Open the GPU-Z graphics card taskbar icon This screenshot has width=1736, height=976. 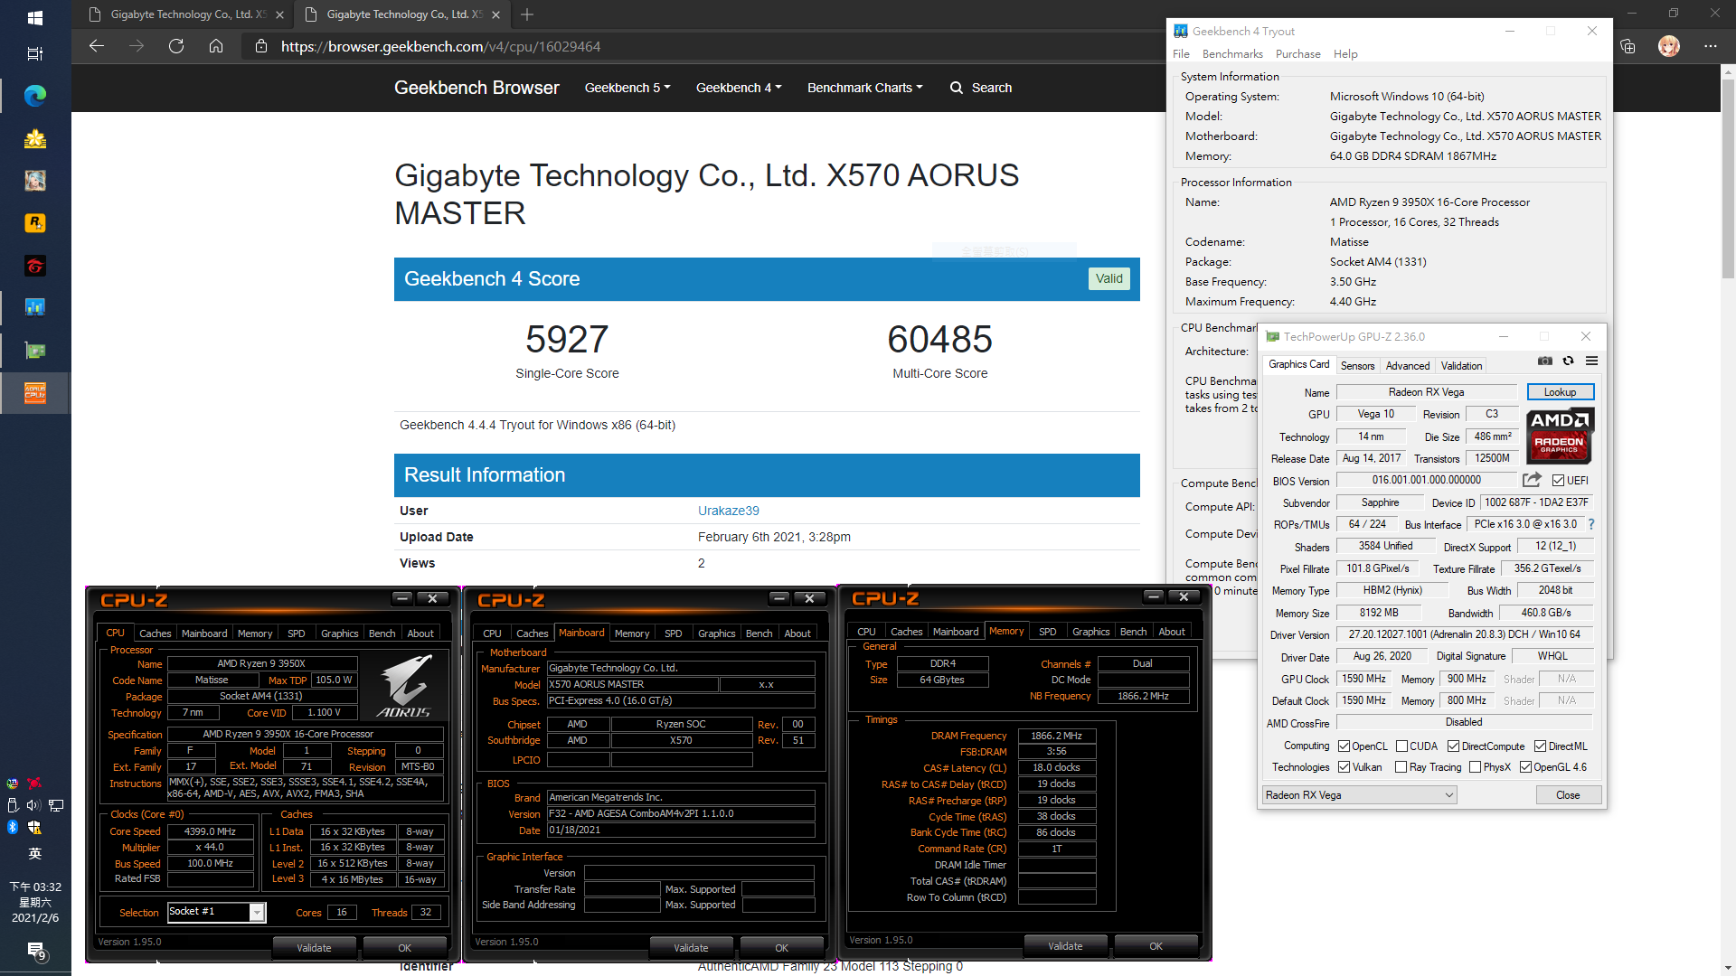(35, 351)
